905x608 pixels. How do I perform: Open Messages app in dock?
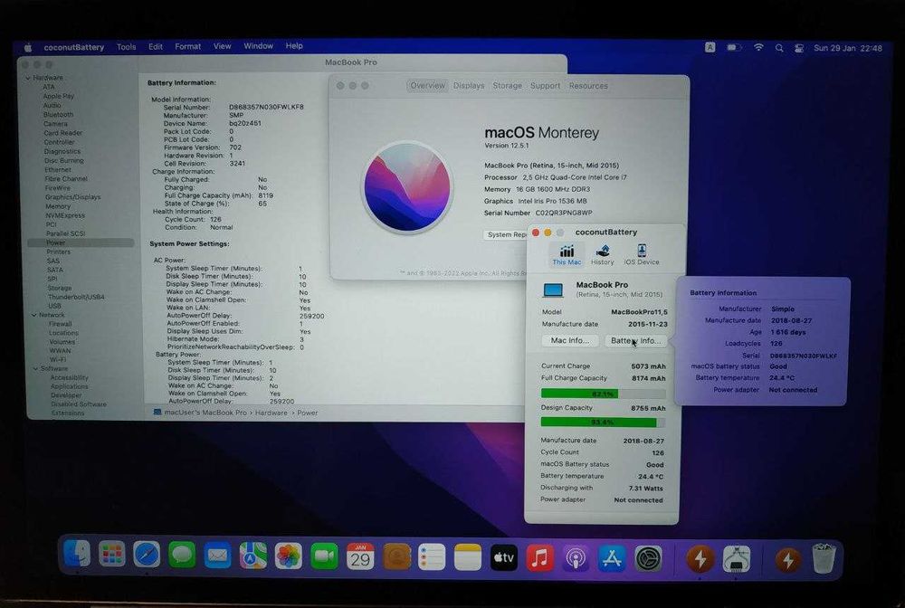[x=183, y=556]
